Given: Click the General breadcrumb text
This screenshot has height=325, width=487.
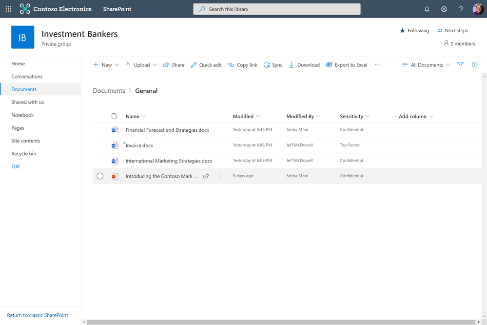Looking at the screenshot, I should pos(146,91).
